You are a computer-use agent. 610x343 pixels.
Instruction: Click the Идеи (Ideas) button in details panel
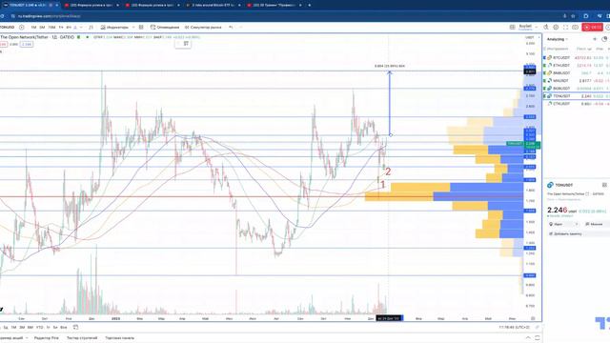(x=563, y=225)
